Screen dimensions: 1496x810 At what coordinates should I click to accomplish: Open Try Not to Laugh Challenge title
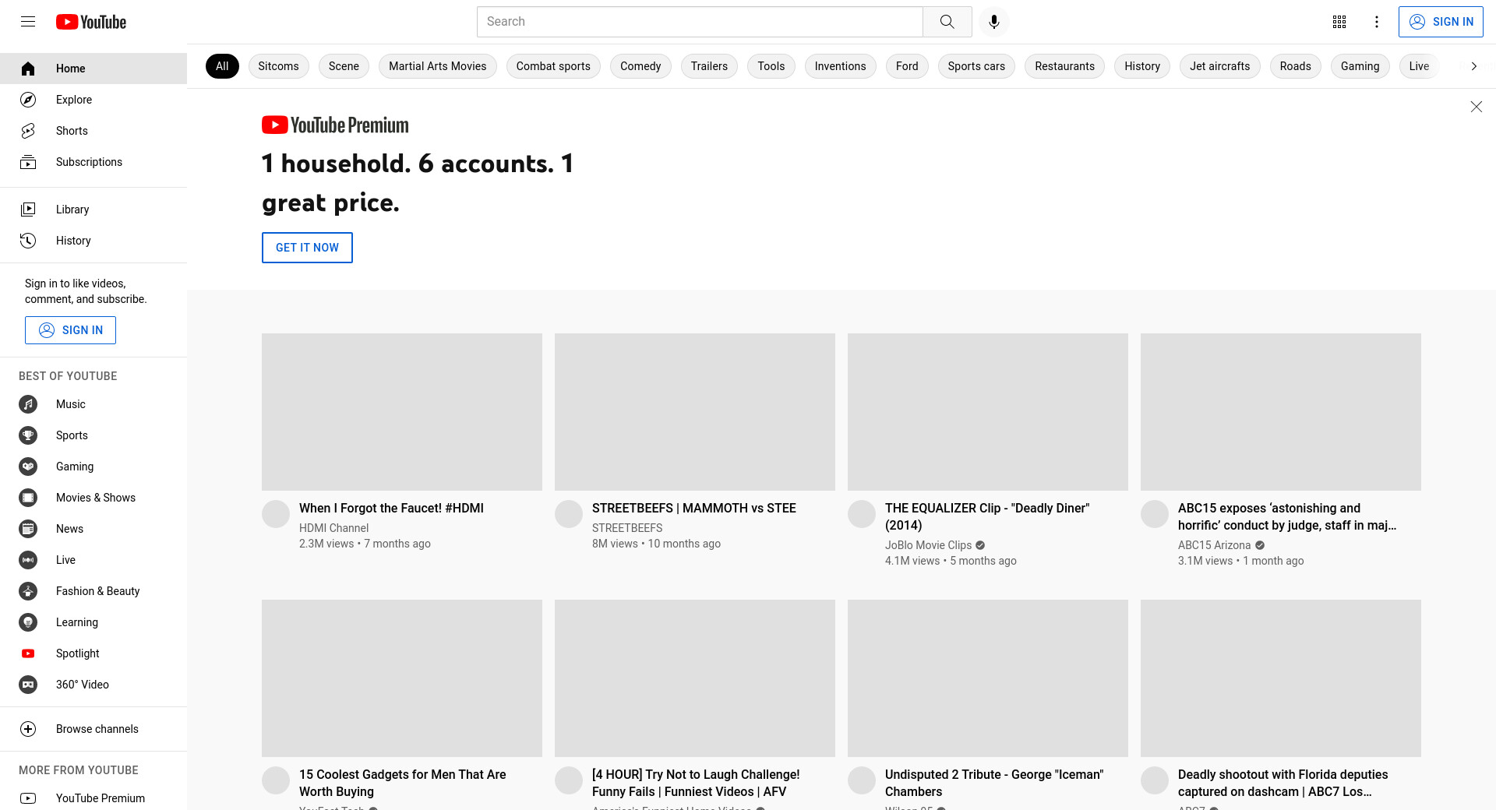(696, 783)
